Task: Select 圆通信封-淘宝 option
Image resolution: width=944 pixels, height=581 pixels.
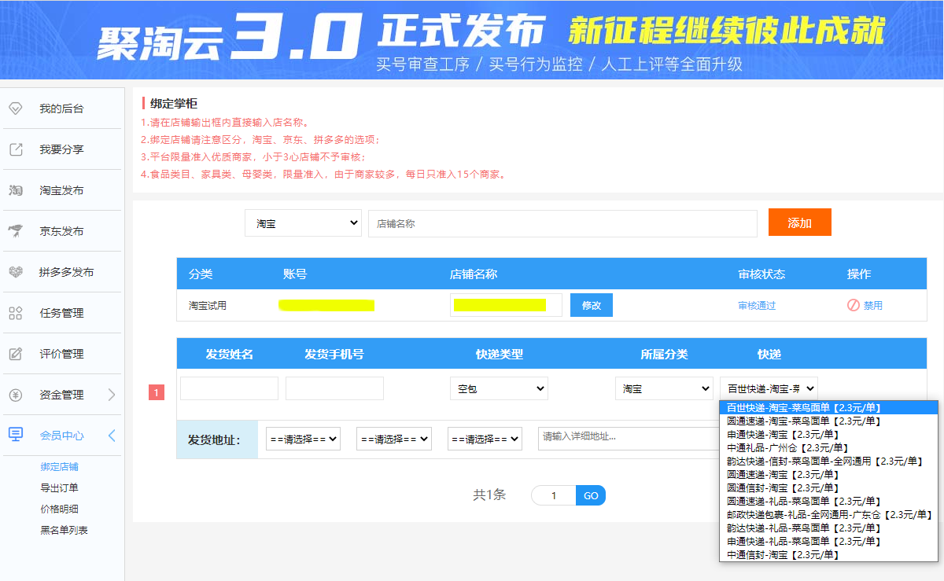Action: [x=828, y=488]
